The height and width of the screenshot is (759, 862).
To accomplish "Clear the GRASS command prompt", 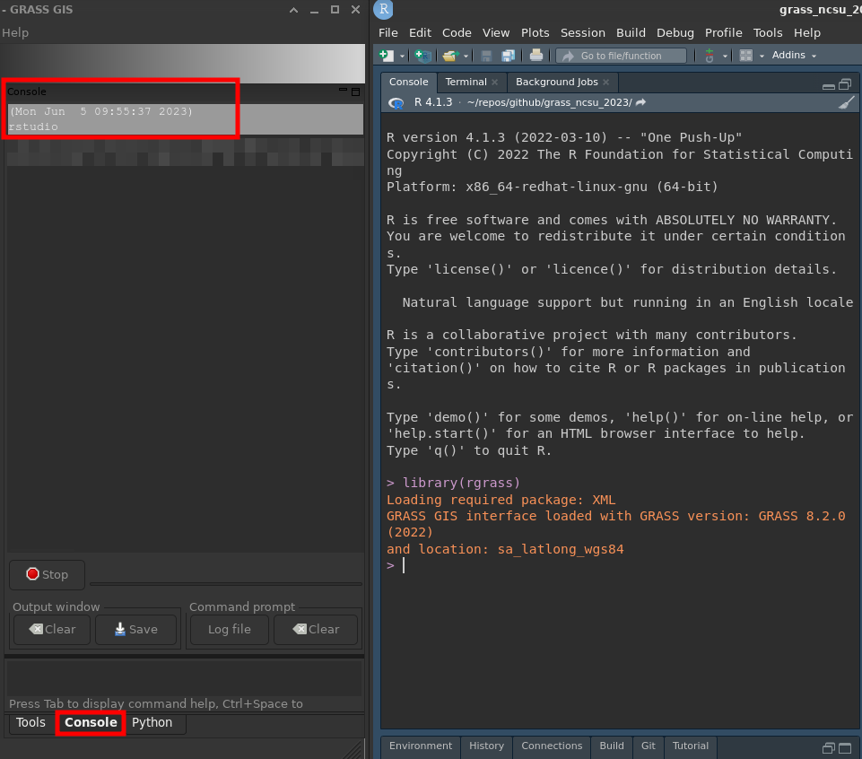I will (x=316, y=629).
